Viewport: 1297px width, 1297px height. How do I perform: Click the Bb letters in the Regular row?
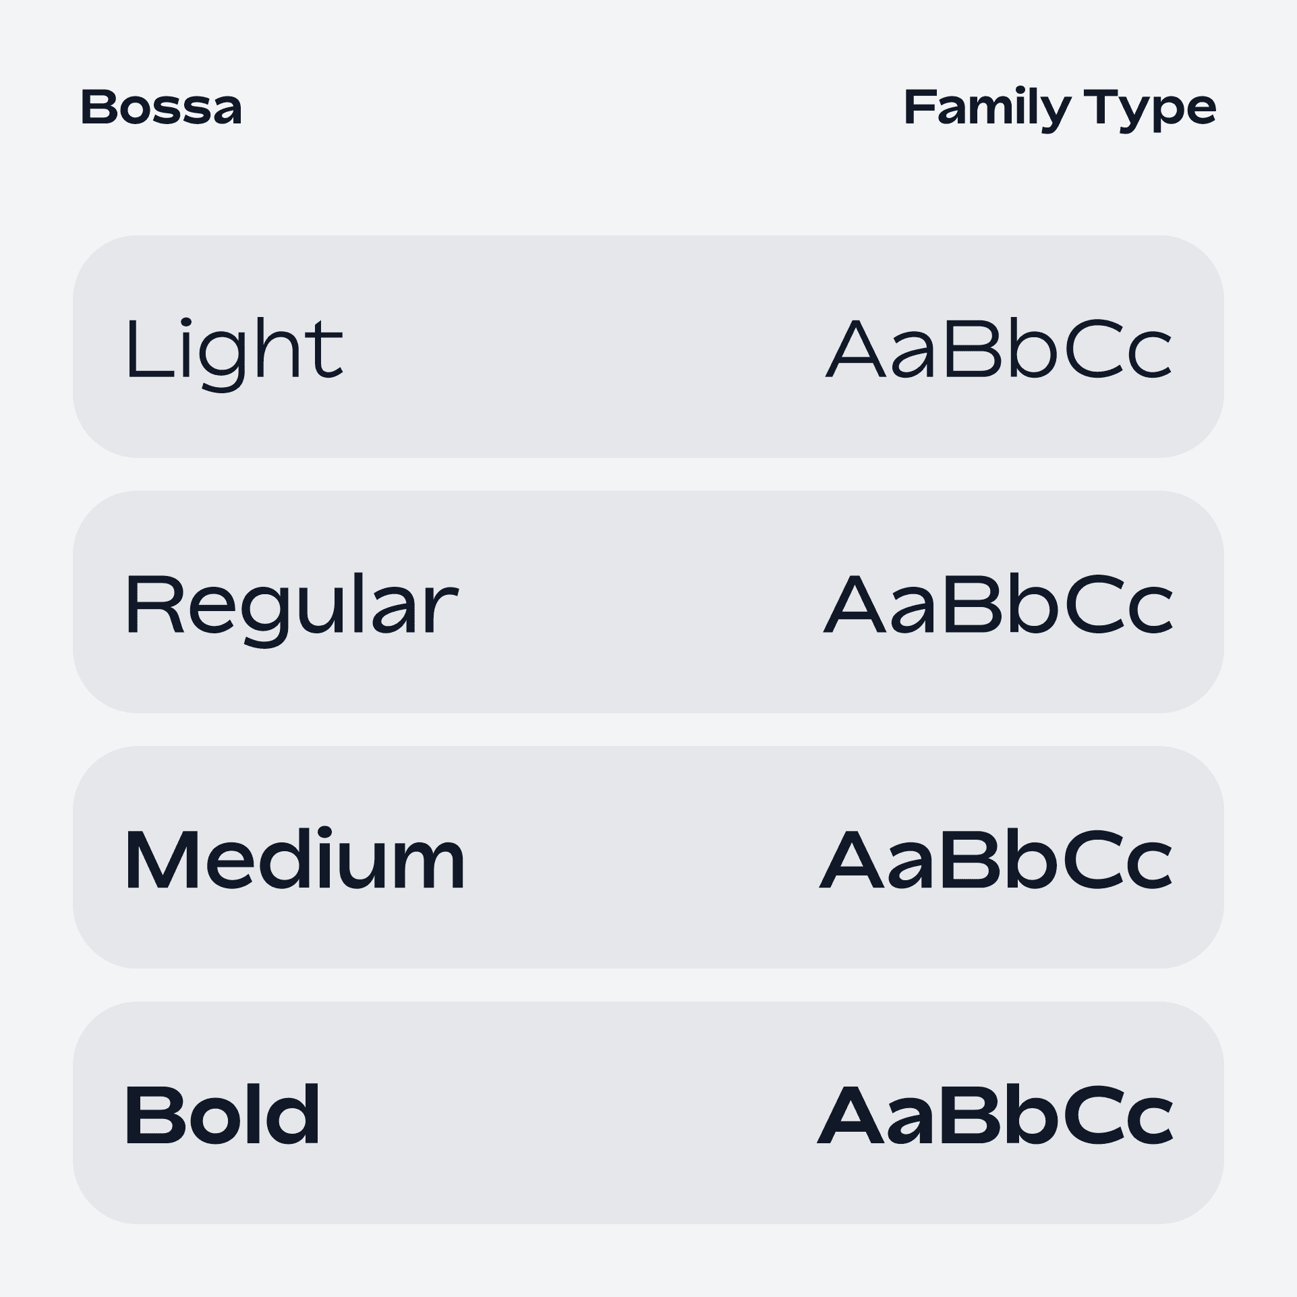point(1000,604)
